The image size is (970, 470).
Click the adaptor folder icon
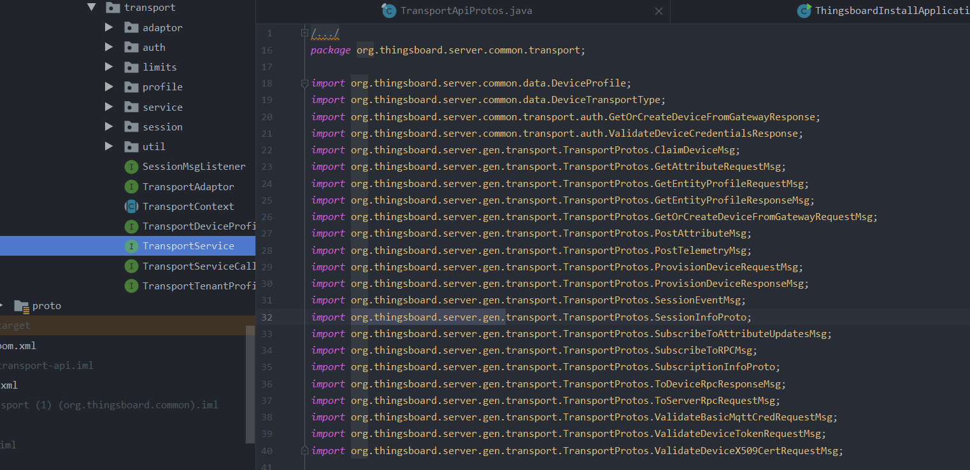(x=131, y=27)
